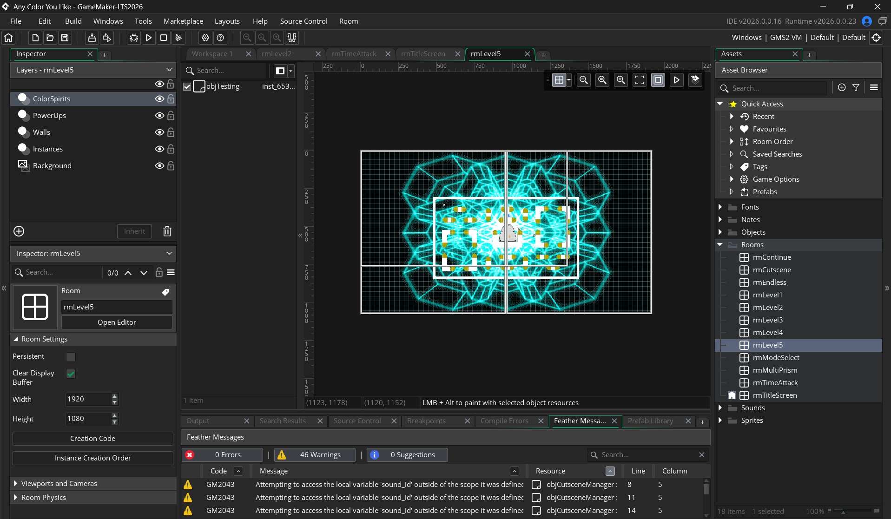Center-fit the room with the frame icon
The height and width of the screenshot is (519, 891).
(x=640, y=80)
